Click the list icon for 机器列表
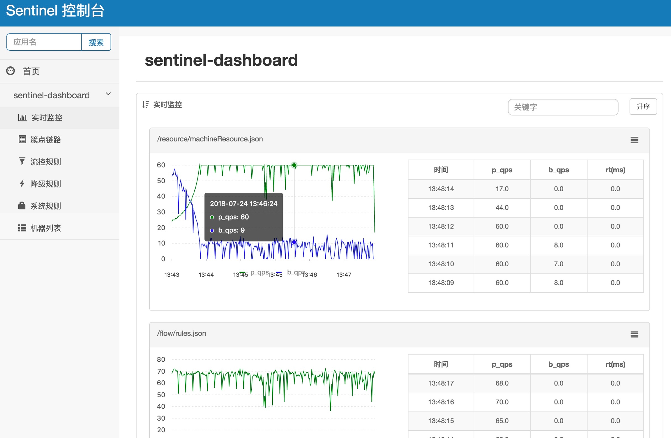Screen dimensions: 671x438 (x=22, y=228)
